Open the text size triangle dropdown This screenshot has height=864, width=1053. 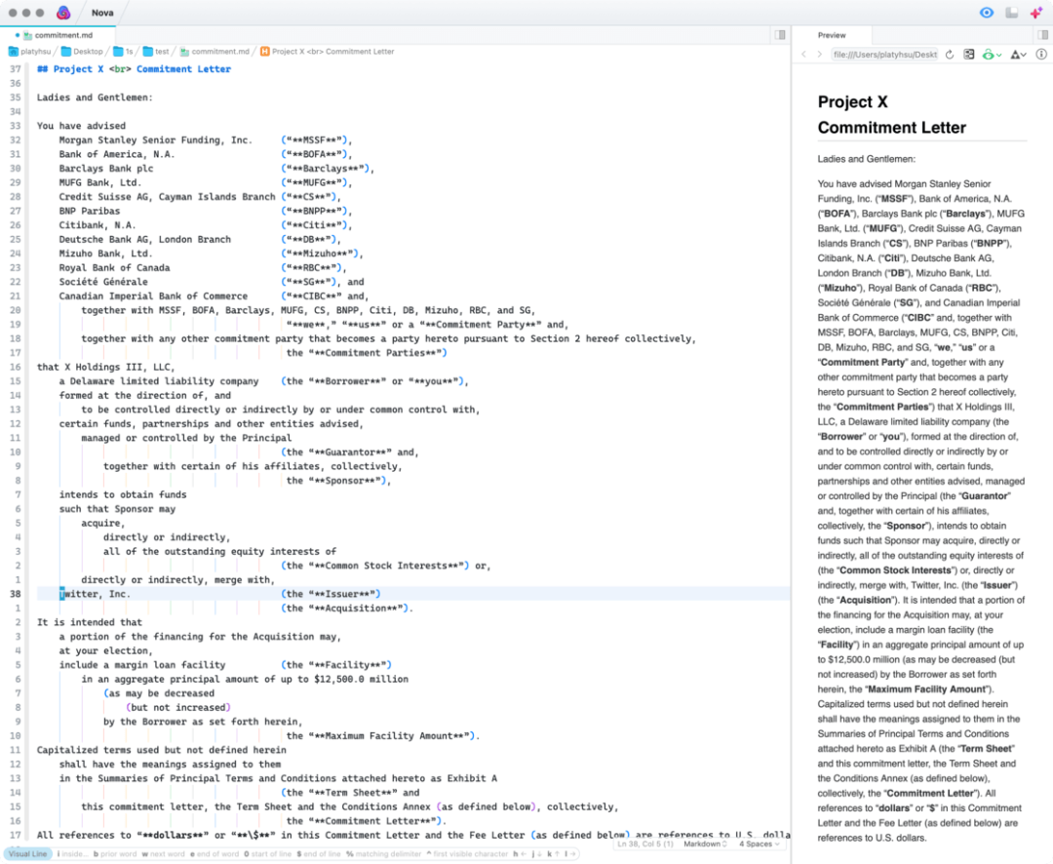1019,55
